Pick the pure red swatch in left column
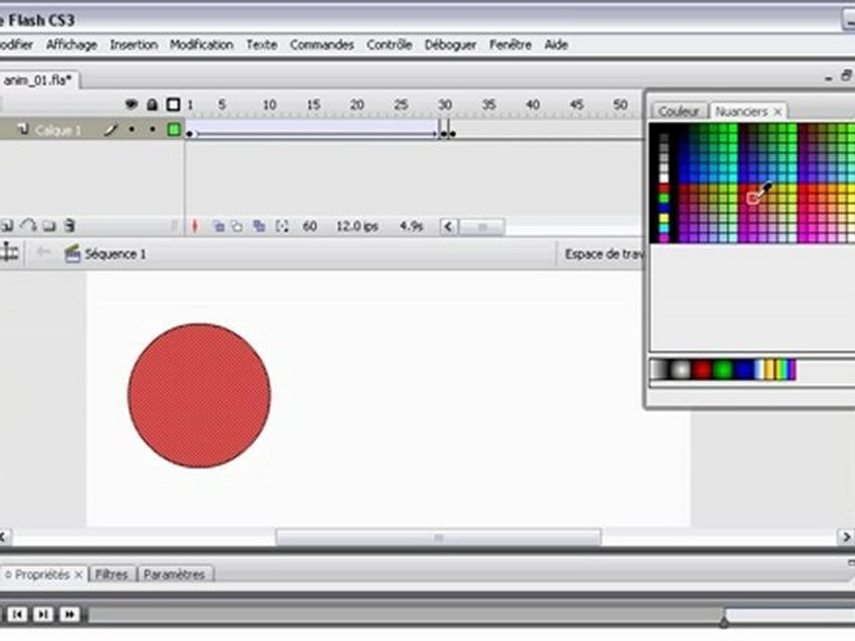This screenshot has height=641, width=855. coord(664,189)
